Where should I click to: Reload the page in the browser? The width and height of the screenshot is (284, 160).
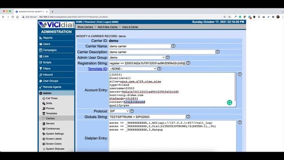(x=13, y=17)
